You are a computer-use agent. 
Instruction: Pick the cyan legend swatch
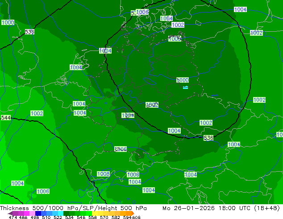tap(61, 213)
